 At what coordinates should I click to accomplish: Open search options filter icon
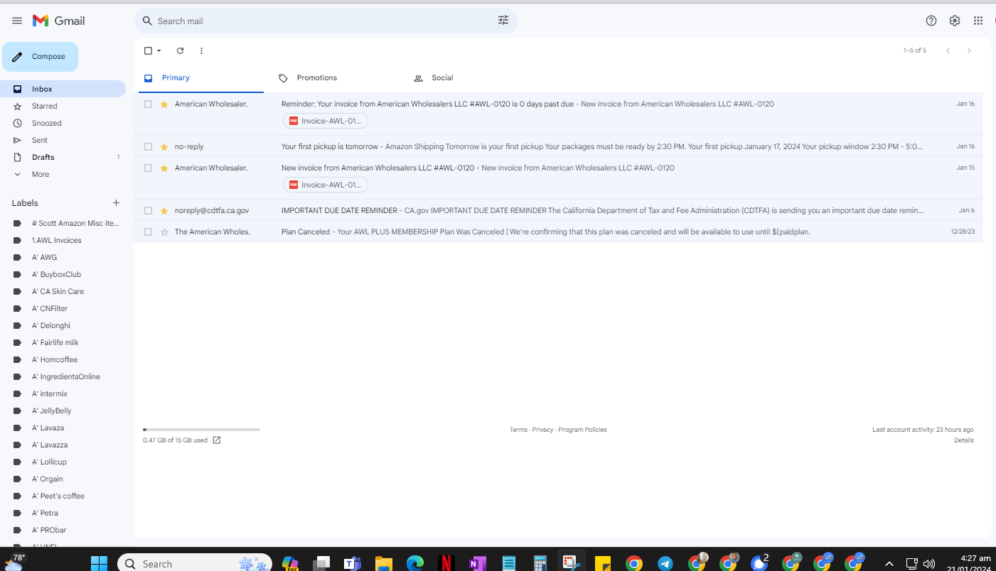click(x=503, y=21)
